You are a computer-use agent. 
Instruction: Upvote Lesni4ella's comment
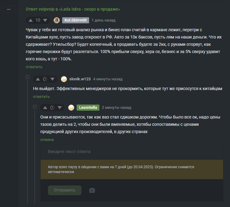click(x=45, y=108)
